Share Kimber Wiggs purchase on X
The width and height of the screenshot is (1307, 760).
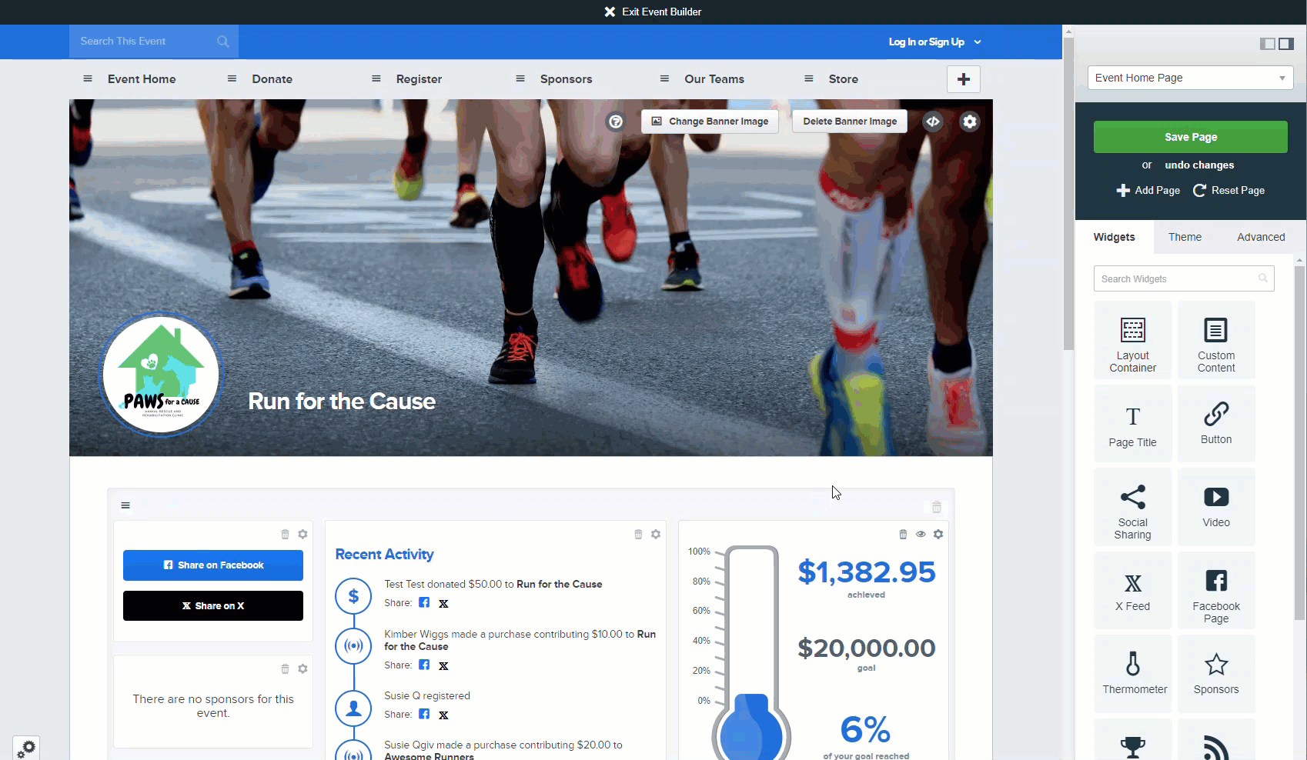pyautogui.click(x=443, y=665)
